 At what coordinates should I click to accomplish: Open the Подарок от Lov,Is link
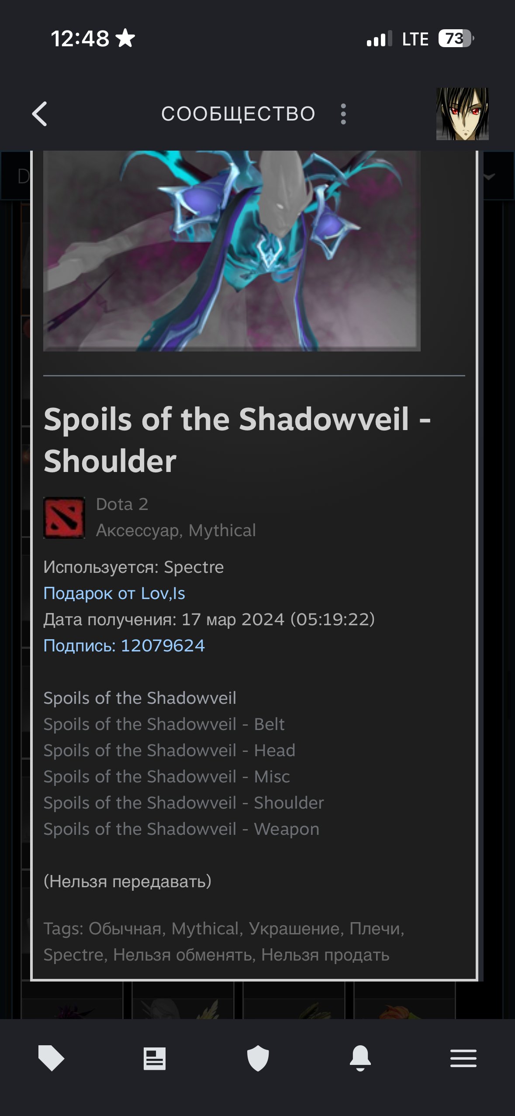point(114,593)
